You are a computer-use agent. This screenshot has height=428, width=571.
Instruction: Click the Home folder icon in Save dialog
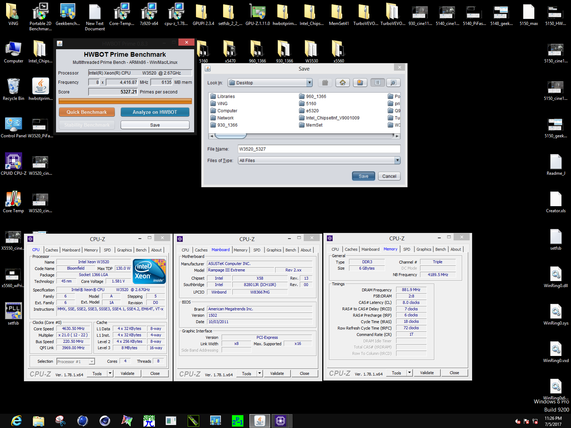pos(343,83)
